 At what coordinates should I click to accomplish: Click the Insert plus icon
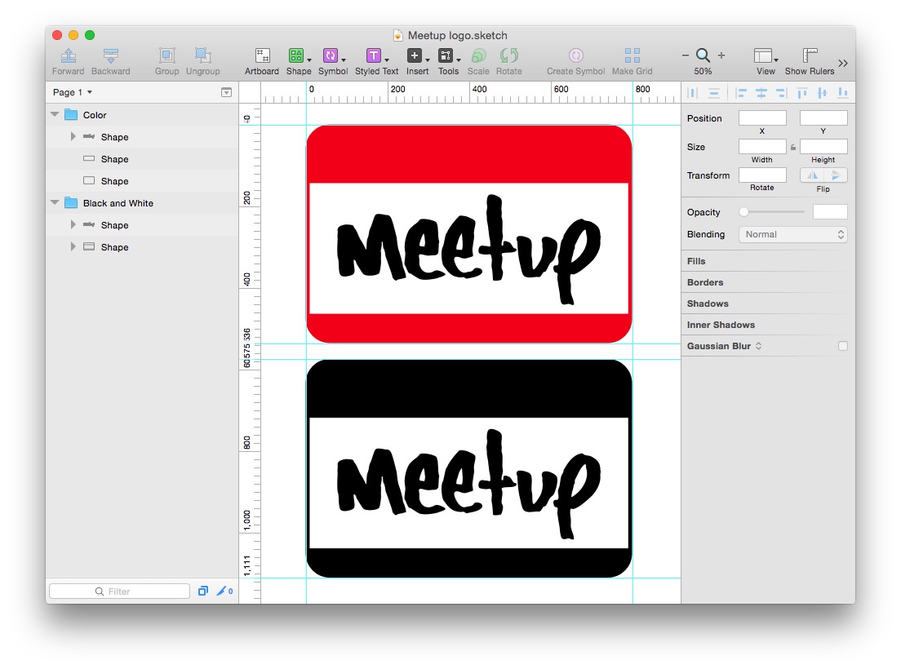point(415,55)
